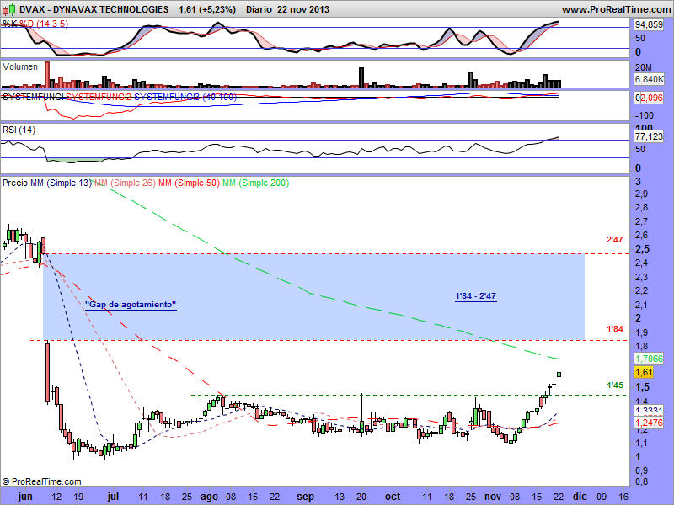Screen dimensions: 674x505
Task: Click the MM (Simple 26) legend
Action: (125, 183)
